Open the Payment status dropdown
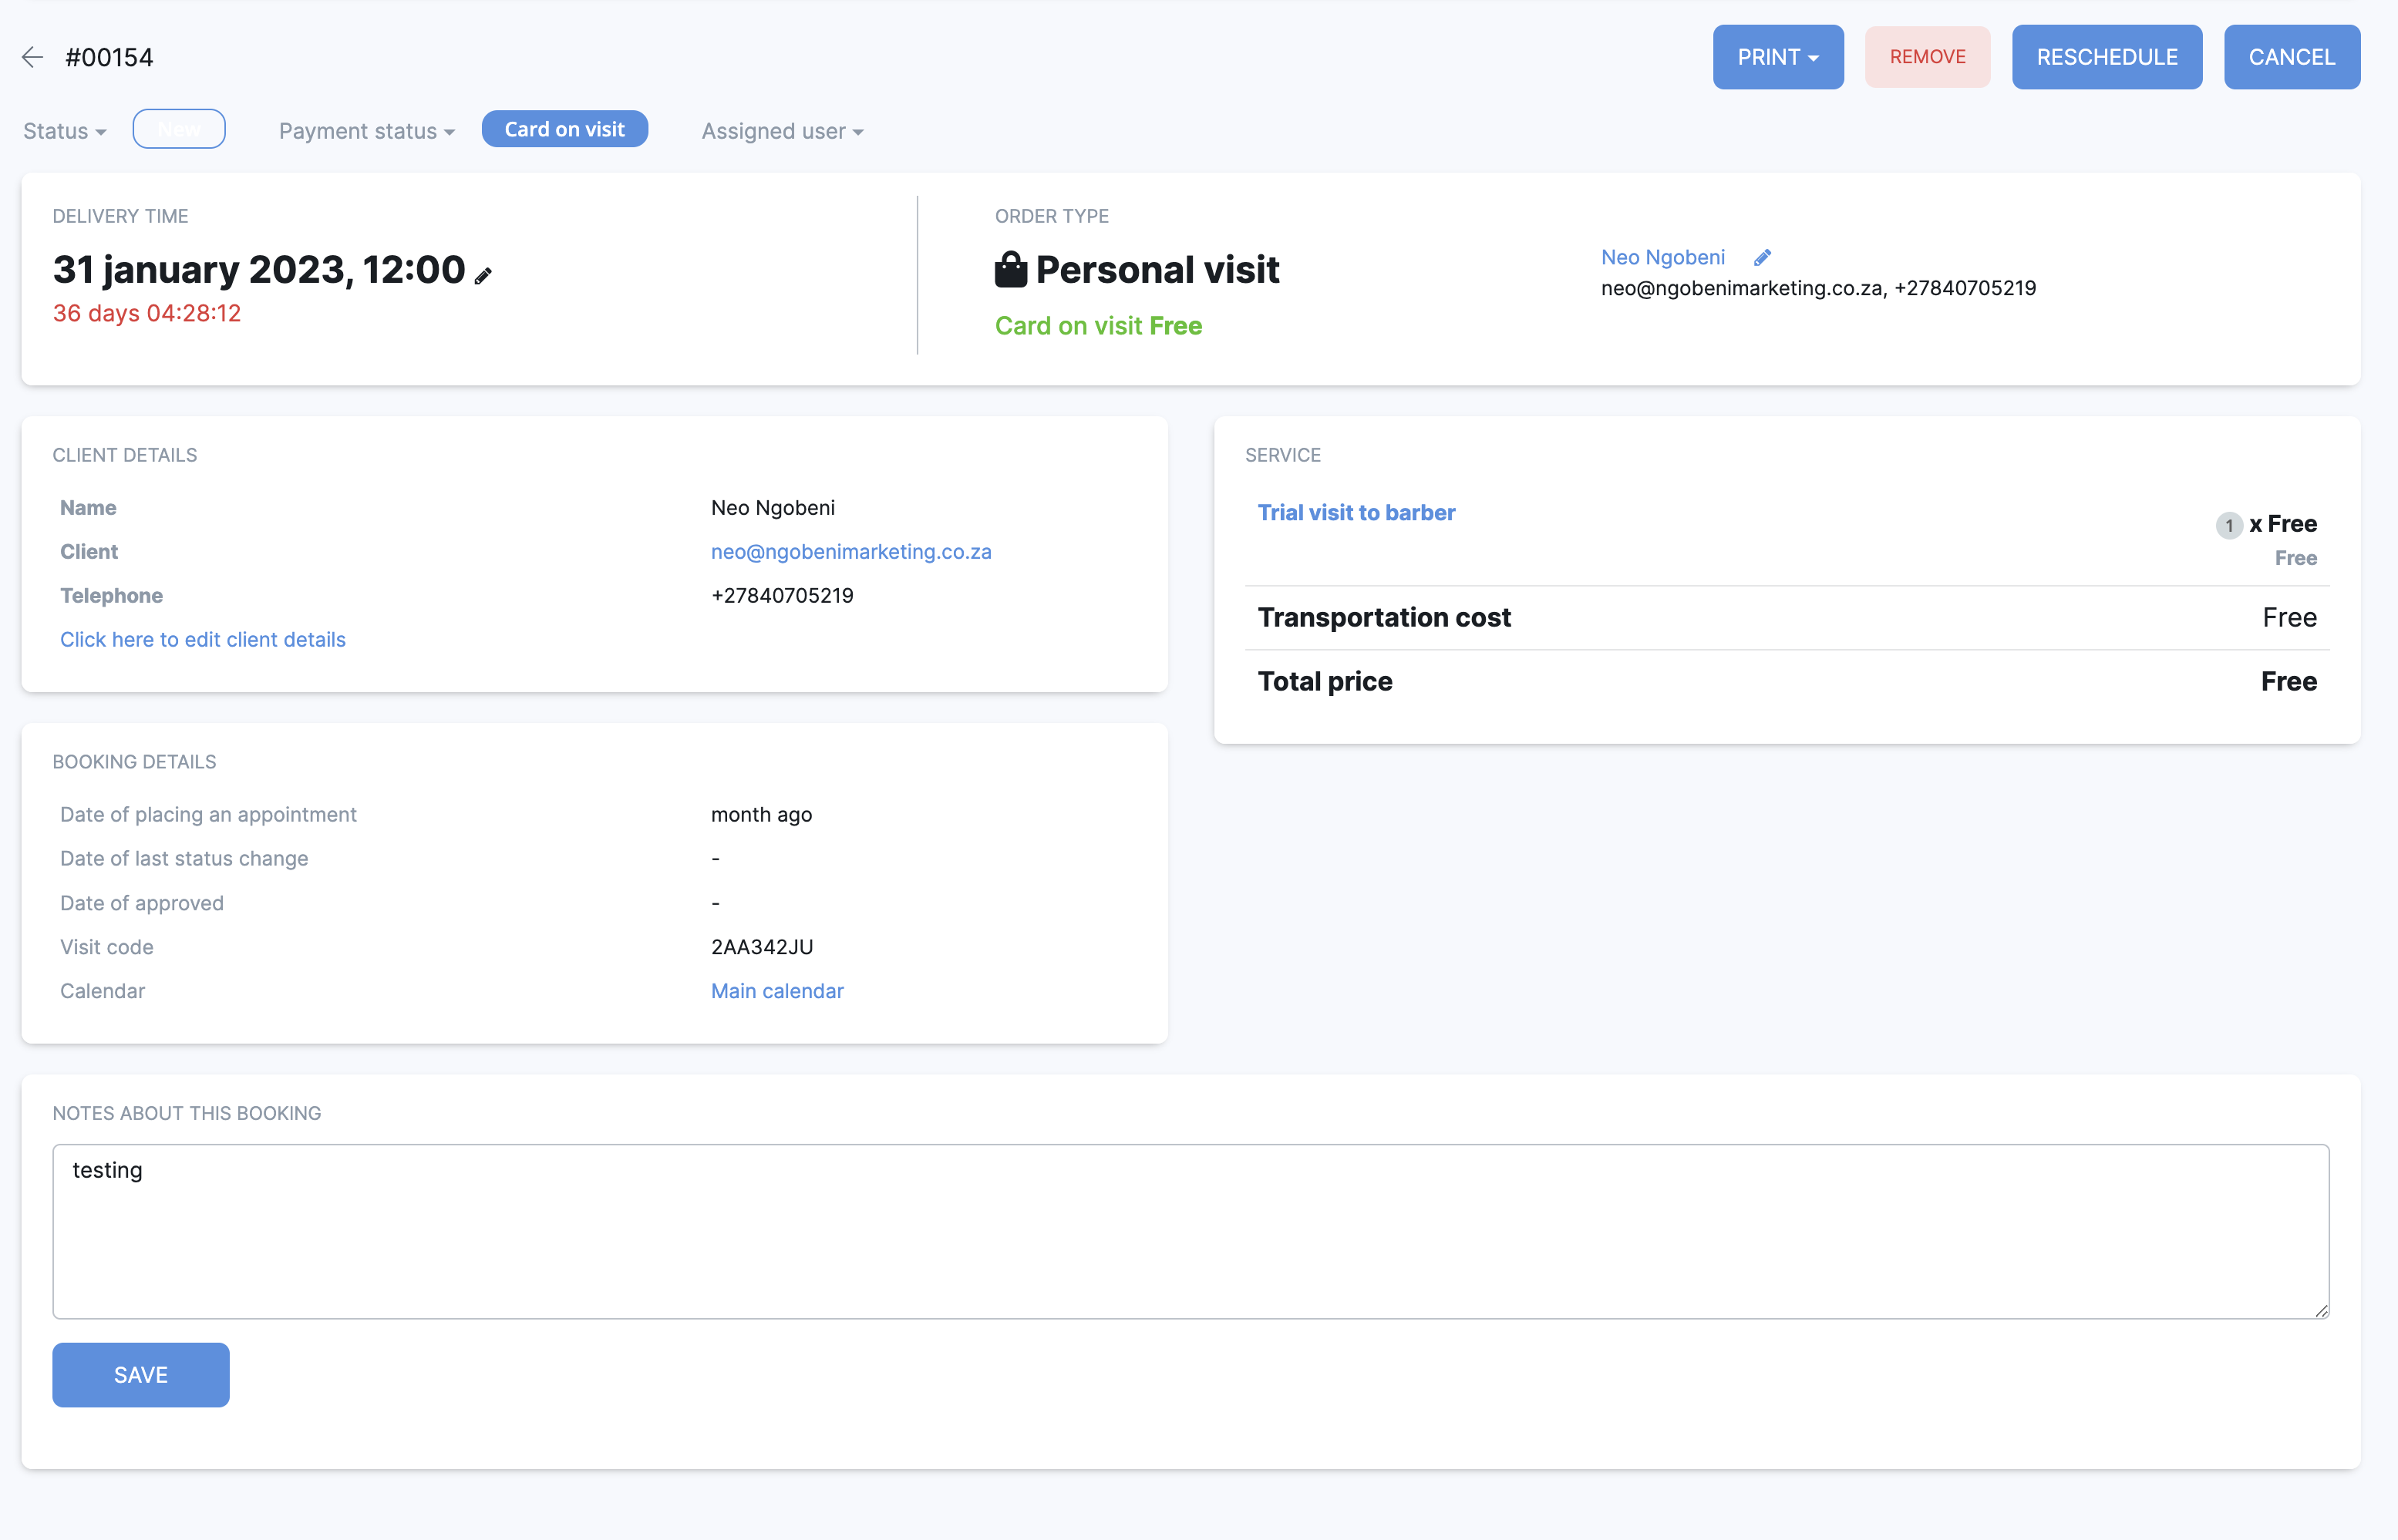2398x1540 pixels. coord(366,131)
